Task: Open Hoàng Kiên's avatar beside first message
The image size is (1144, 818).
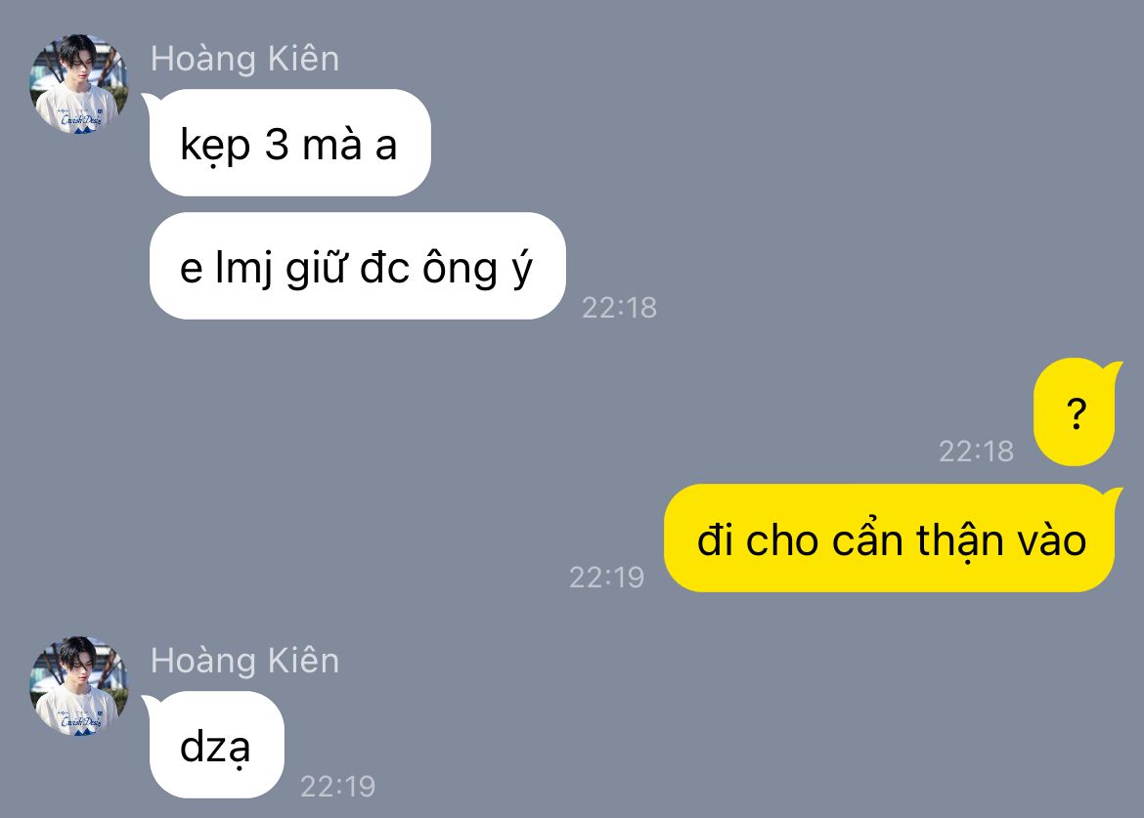Action: coord(79,84)
